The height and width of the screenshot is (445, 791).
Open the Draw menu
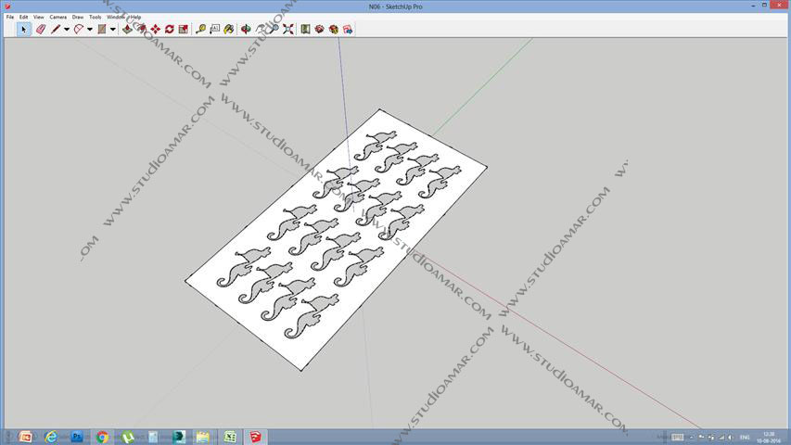click(78, 17)
